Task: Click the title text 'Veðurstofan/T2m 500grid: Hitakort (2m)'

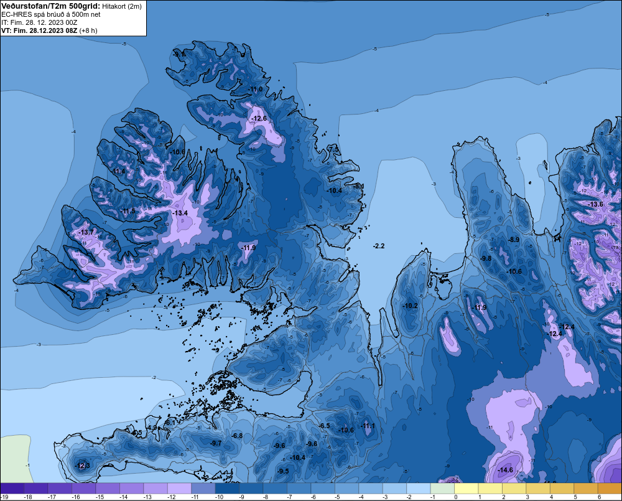Action: [72, 6]
